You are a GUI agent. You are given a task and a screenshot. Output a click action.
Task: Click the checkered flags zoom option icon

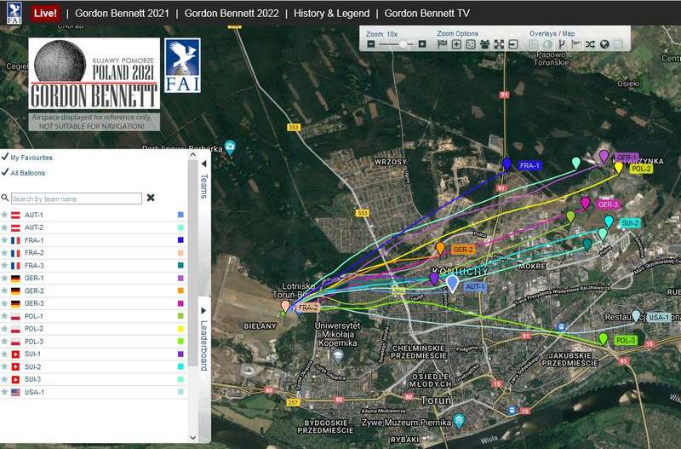click(442, 43)
